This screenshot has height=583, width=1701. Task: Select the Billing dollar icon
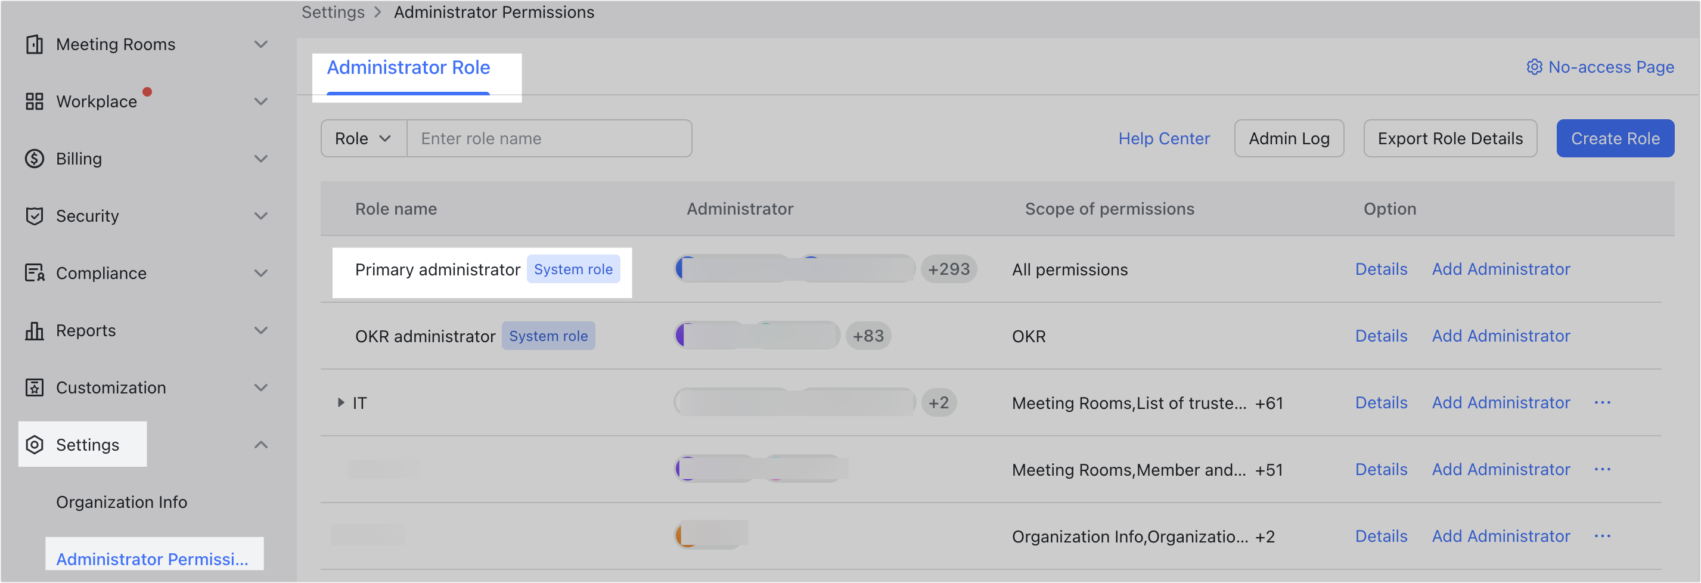point(36,159)
